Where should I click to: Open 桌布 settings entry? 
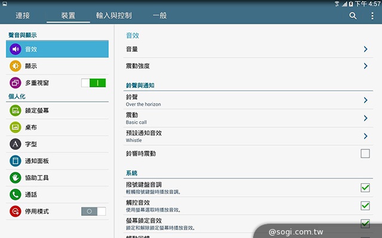click(x=57, y=127)
